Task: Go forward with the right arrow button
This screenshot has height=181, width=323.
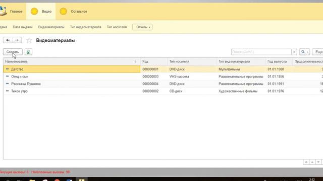Action: 17,40
